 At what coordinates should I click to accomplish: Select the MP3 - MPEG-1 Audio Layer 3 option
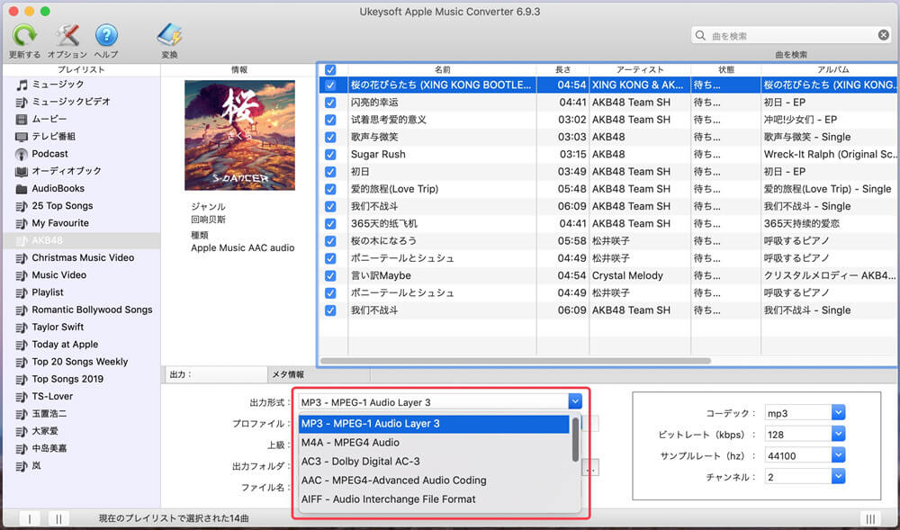click(x=434, y=424)
